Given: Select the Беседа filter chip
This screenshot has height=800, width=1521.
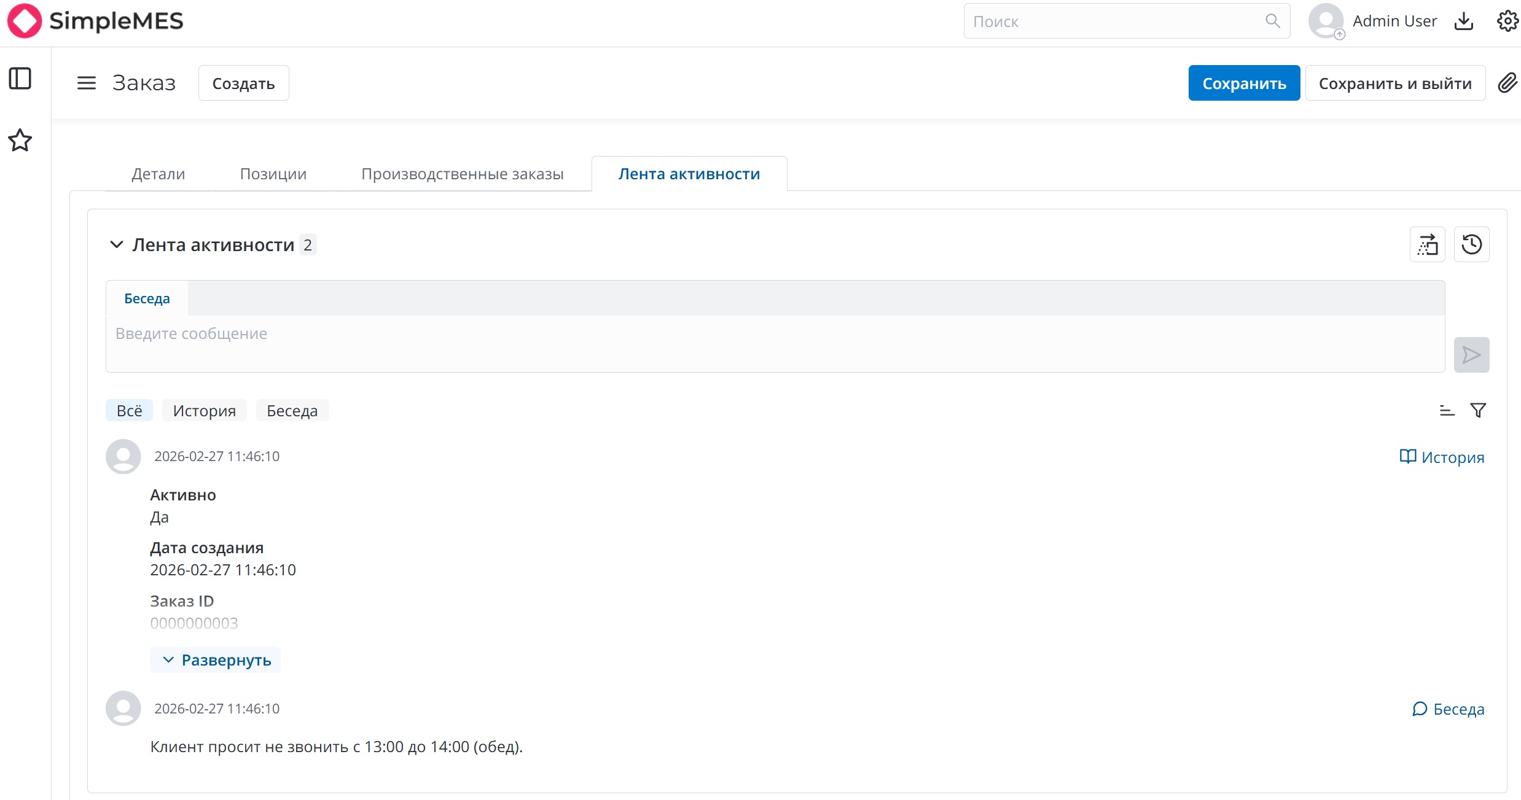Looking at the screenshot, I should [292, 411].
